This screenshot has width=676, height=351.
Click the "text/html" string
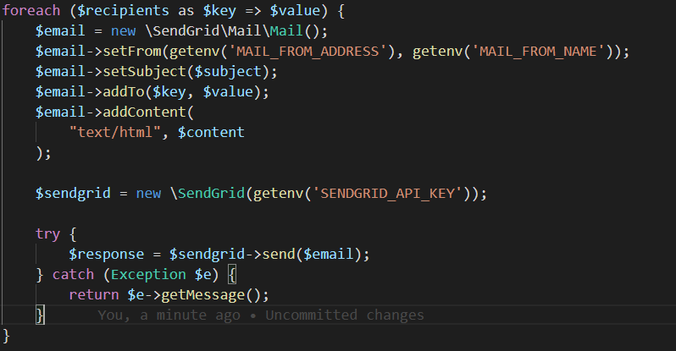point(115,132)
